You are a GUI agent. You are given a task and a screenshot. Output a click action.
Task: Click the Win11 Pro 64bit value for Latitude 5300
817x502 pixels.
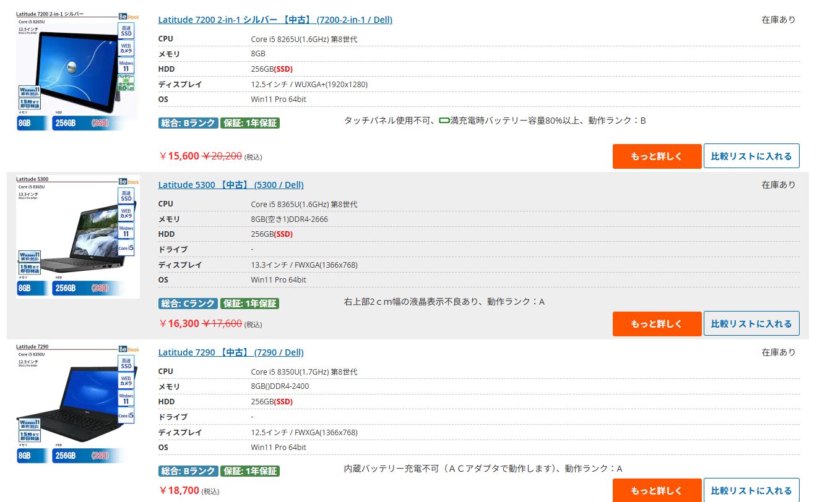pyautogui.click(x=279, y=279)
